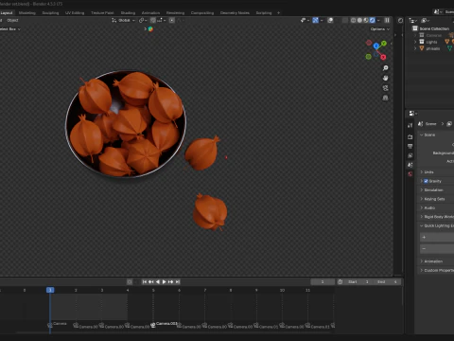454x341 pixels.
Task: Toggle viewport overlays button
Action: coord(330,20)
